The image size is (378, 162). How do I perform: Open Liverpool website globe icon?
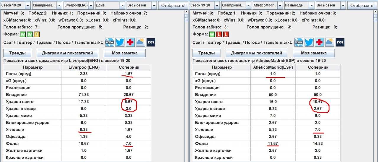[x=110, y=42]
